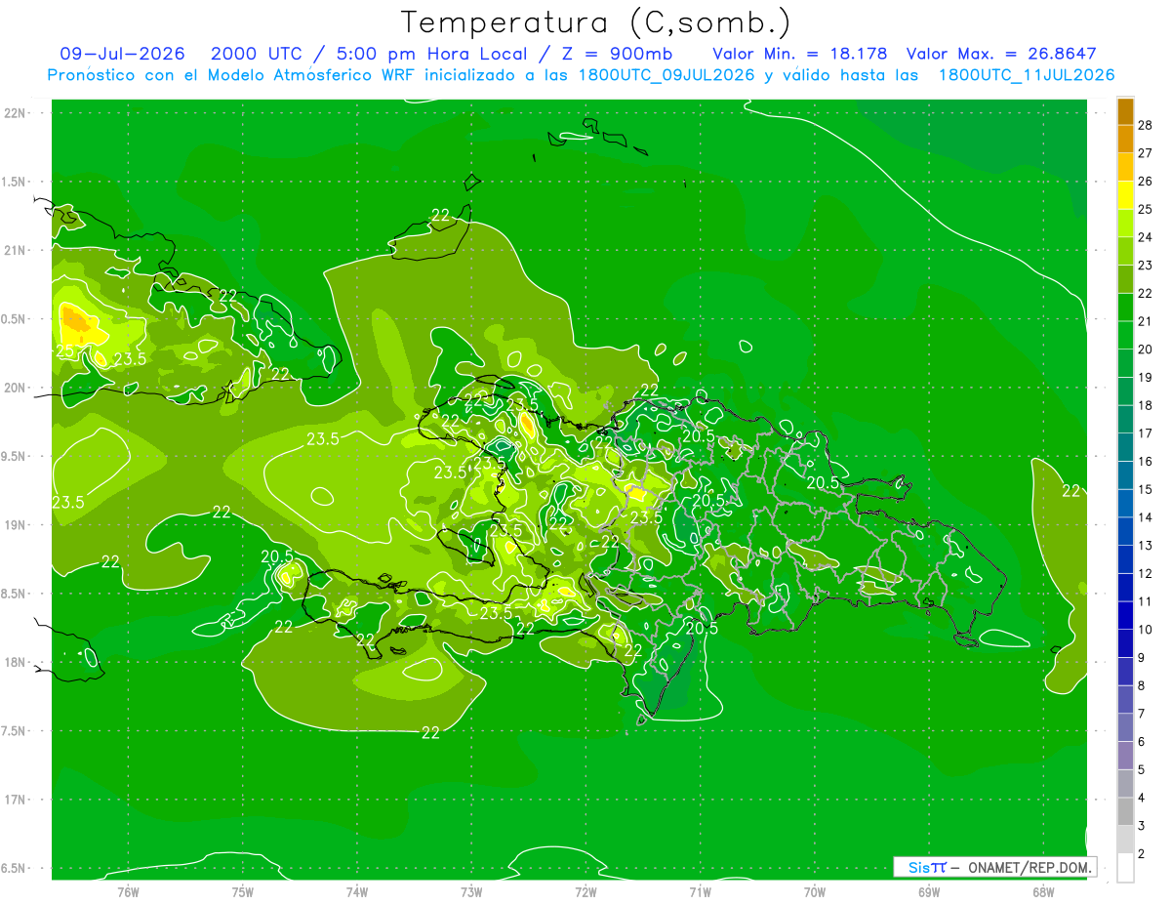Click the yellow legend swatch between 25 and 26

click(x=1125, y=195)
